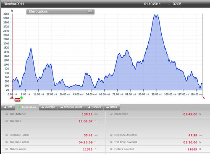Click the green arrow on Total values

[x=19, y=107]
